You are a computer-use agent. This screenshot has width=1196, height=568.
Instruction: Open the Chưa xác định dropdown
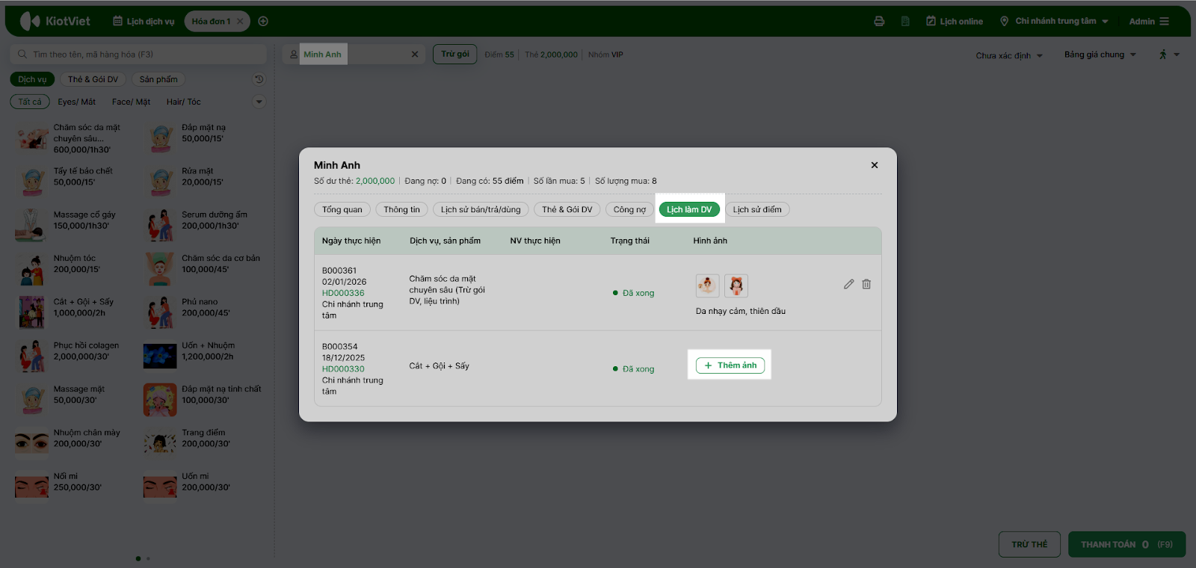[1009, 55]
